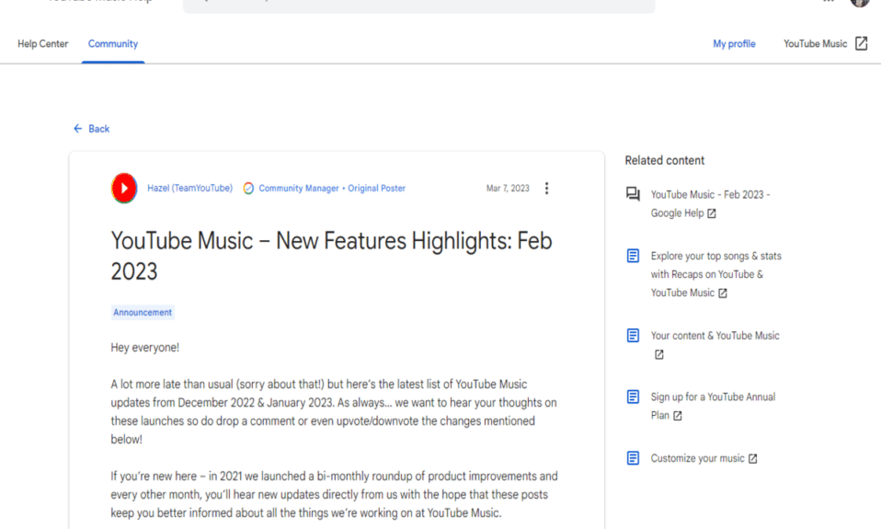881x529 pixels.
Task: Click the conversation icon beside YouTube Music - Feb 2023
Action: coord(634,194)
